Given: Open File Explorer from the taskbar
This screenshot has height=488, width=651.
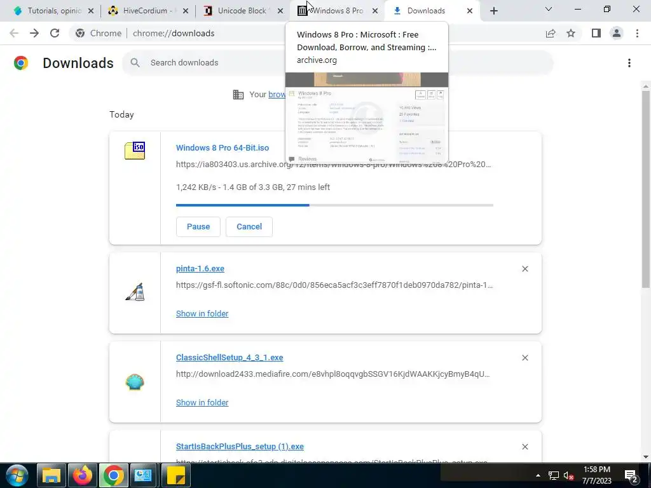Looking at the screenshot, I should (x=51, y=475).
